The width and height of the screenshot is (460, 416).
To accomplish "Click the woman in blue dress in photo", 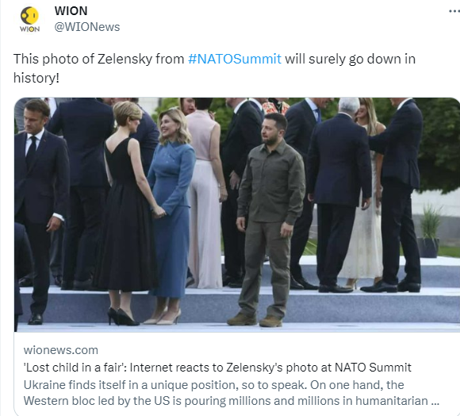I will [x=171, y=218].
